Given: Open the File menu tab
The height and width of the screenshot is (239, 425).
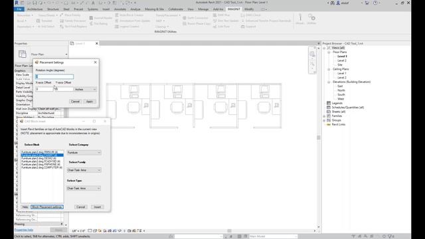Looking at the screenshot, I should (x=19, y=9).
